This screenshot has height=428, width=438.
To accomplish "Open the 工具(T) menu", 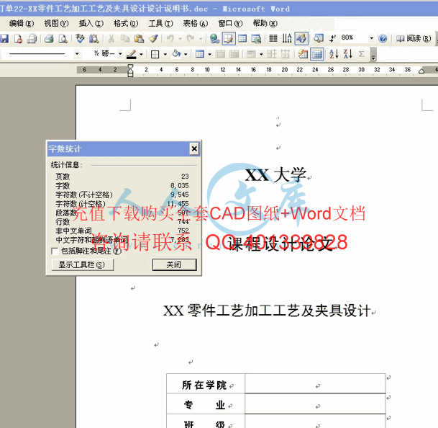I will (x=160, y=24).
